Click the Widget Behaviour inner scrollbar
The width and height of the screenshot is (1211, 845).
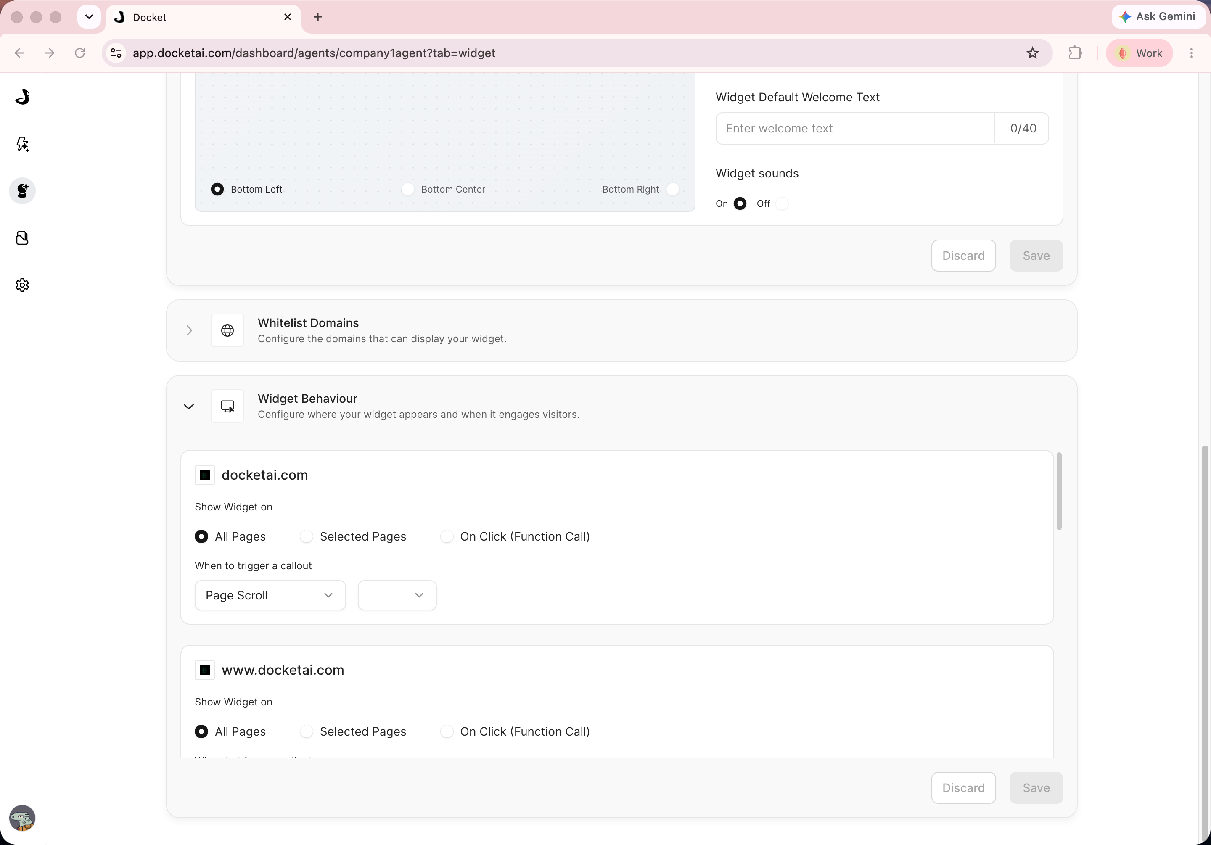[x=1058, y=491]
